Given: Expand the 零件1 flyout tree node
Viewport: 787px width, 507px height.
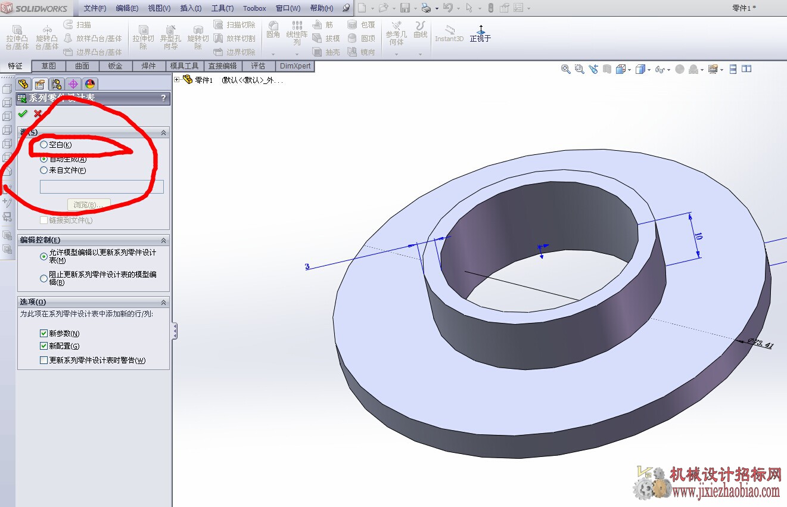Looking at the screenshot, I should (x=177, y=80).
